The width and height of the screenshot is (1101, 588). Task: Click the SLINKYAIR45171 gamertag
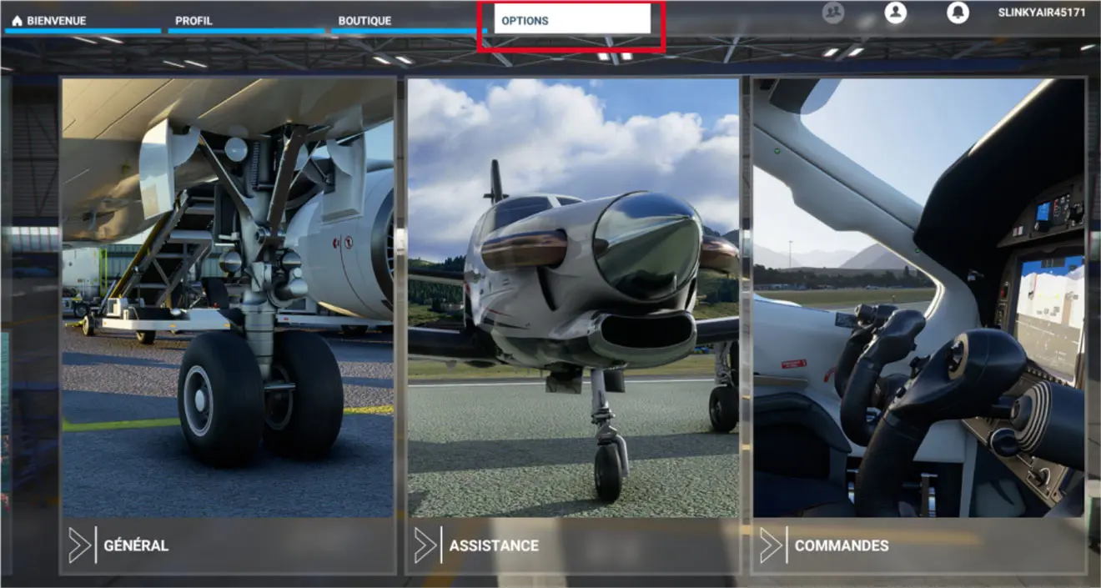click(1042, 13)
